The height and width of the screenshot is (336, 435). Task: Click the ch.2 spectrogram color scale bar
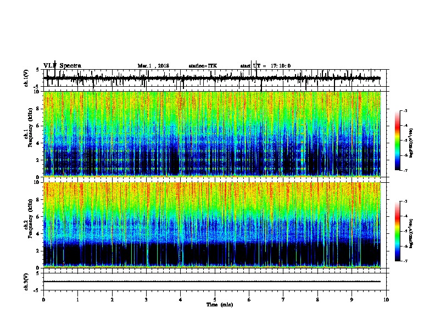(398, 231)
